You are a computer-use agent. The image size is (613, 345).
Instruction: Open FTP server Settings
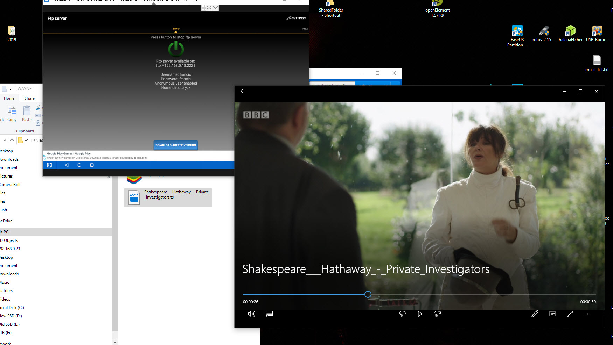click(296, 18)
